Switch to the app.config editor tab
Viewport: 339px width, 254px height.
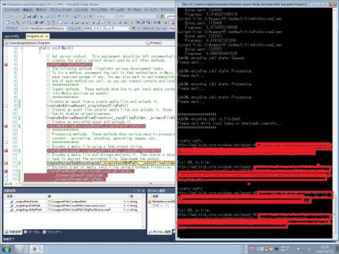point(12,36)
